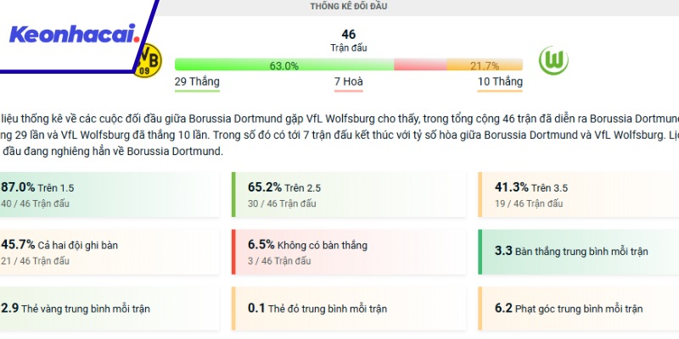Select the '10 Thắng' label
This screenshot has height=339, width=679.
[x=500, y=82]
